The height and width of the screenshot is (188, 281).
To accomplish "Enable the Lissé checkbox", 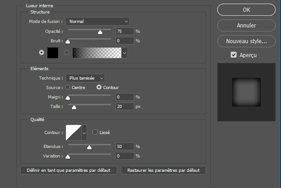I will (x=95, y=132).
